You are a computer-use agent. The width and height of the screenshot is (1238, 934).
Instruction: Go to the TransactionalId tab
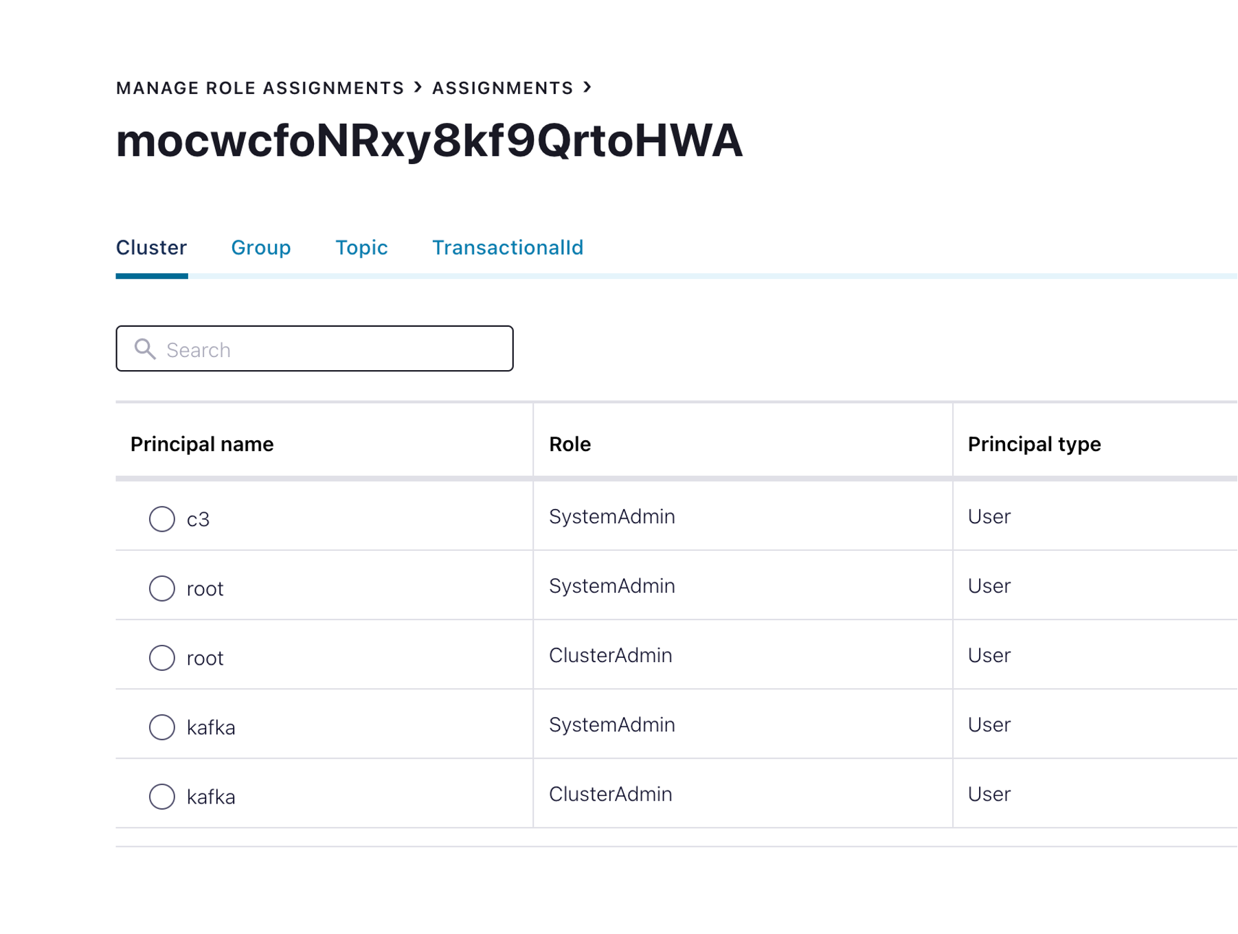coord(508,247)
